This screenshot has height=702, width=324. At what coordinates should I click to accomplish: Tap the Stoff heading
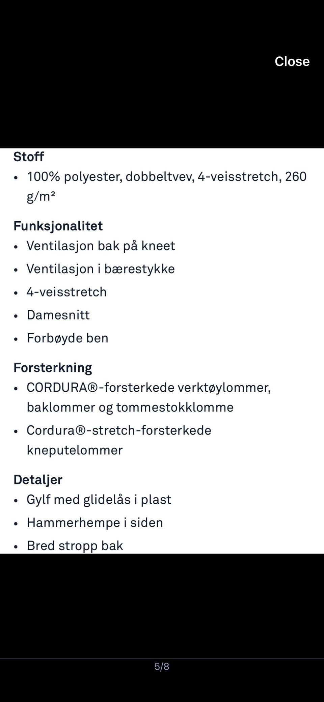coord(29,157)
